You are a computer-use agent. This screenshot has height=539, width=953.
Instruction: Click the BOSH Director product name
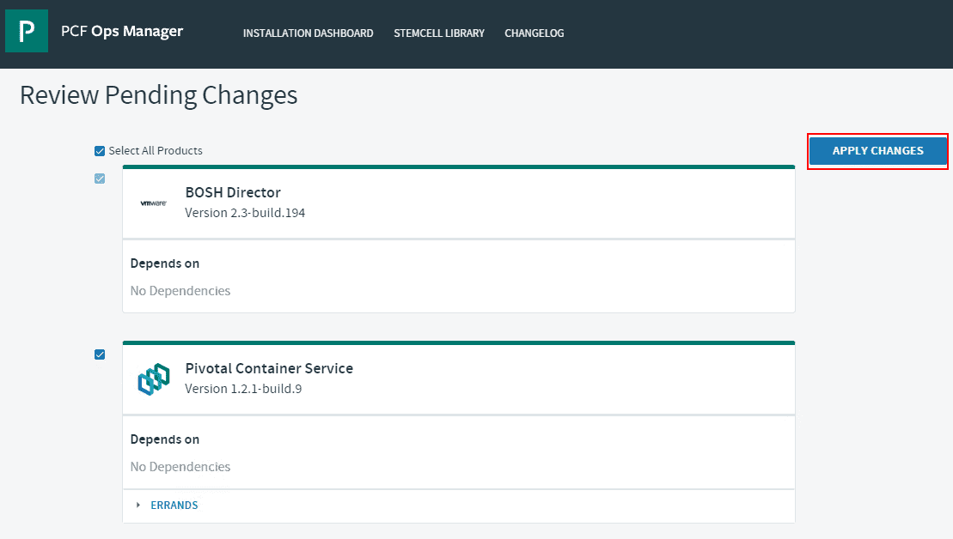[x=233, y=192]
